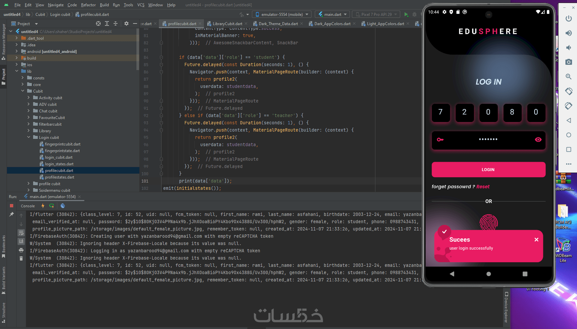
Task: Clear the console with the trash icon
Action: (21, 258)
